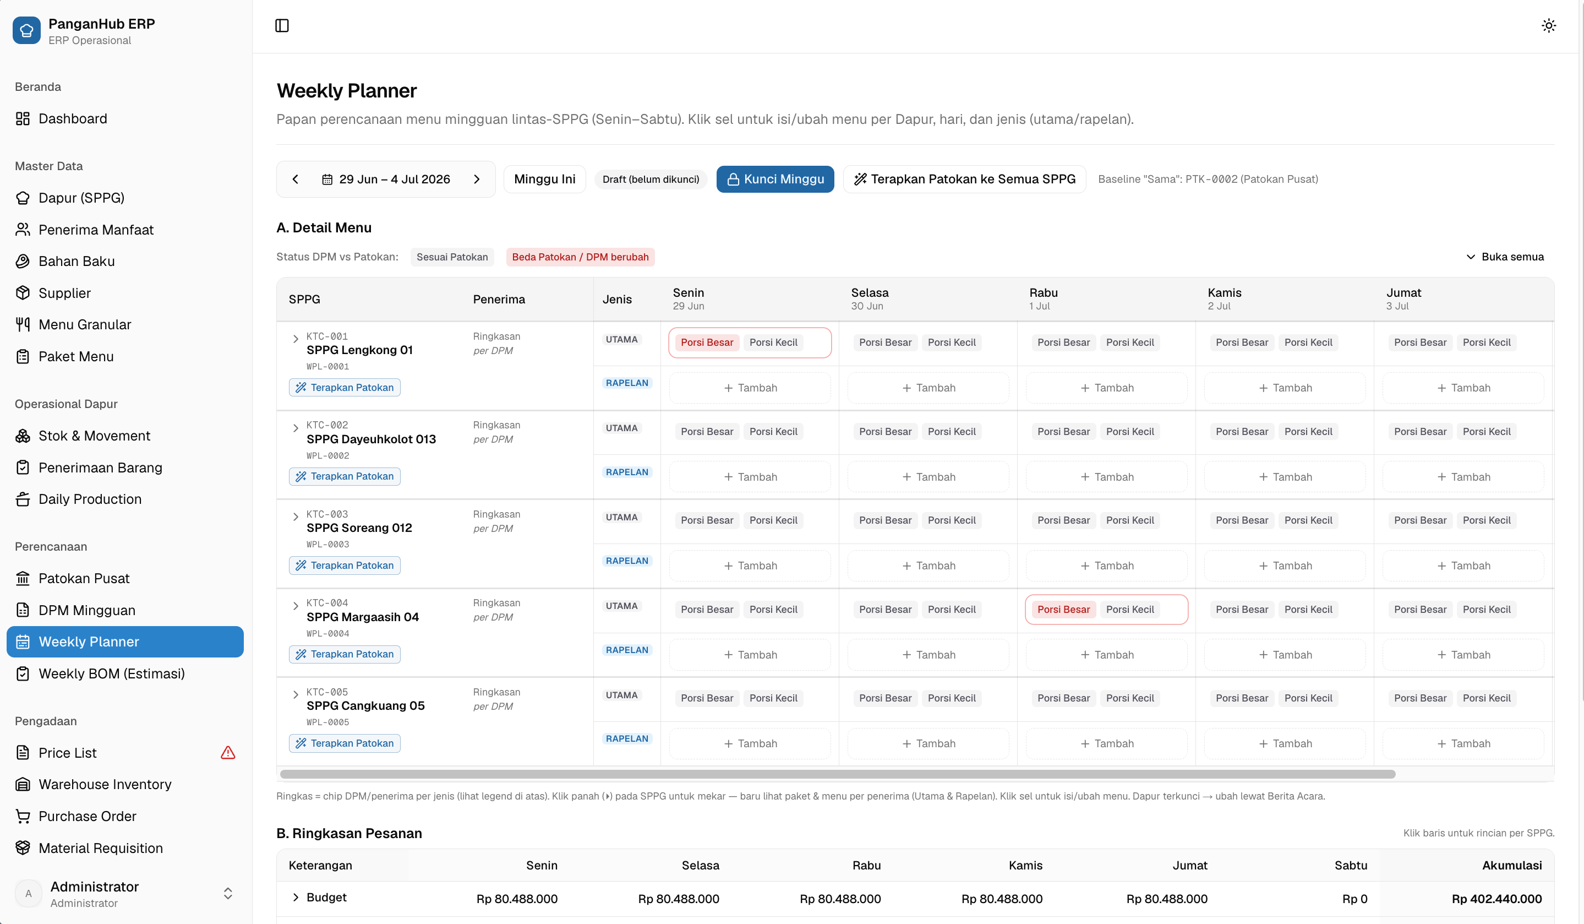Viewport: 1584px width, 924px height.
Task: Click the Administrator avatar circle
Action: point(28,894)
